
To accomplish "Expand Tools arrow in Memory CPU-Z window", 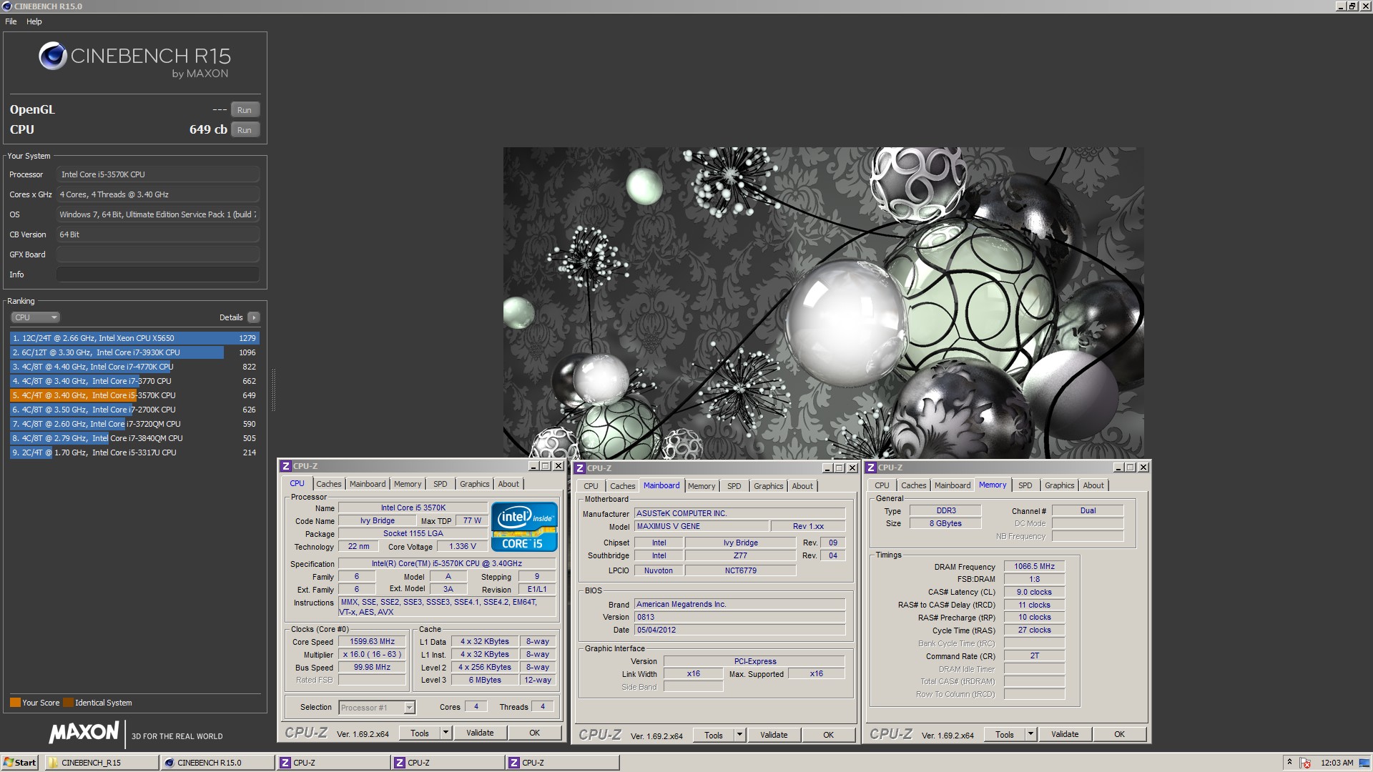I will coord(1030,734).
